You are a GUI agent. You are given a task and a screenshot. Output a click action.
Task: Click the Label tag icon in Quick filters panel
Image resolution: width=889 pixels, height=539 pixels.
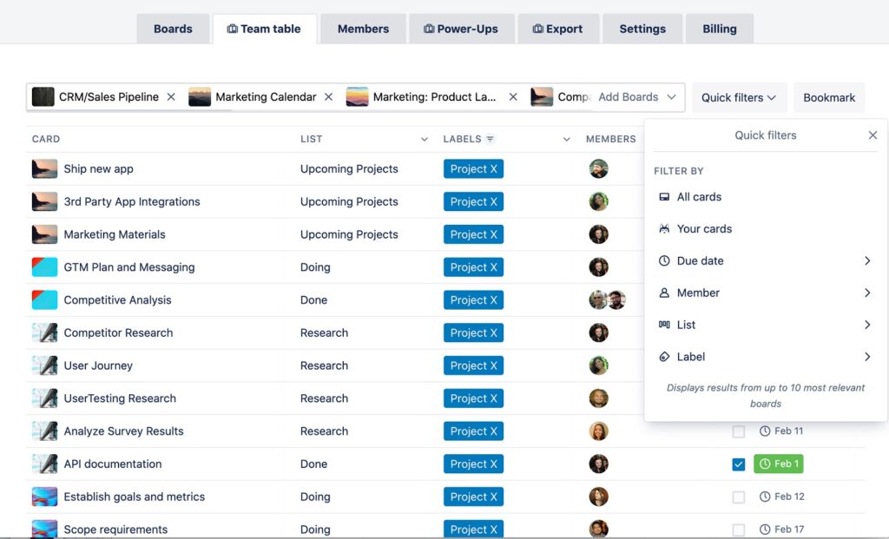tap(662, 357)
